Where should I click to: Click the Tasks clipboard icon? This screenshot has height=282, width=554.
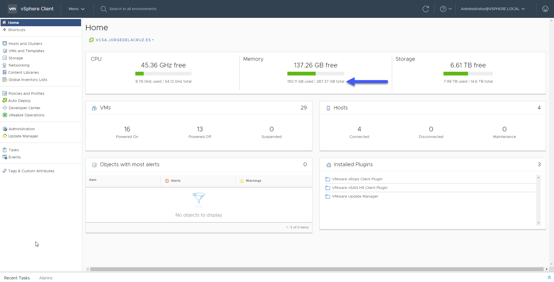point(5,150)
